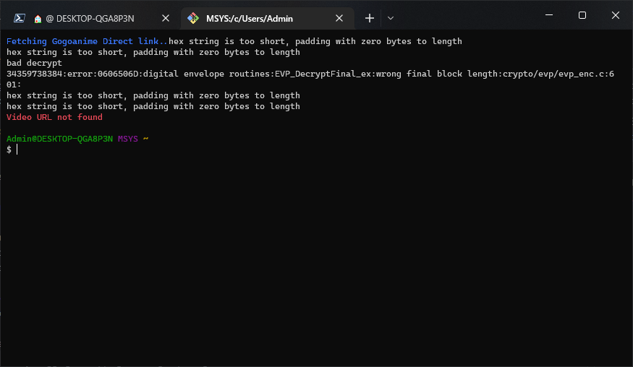Click the EVP_DecryptFinal_ex error line
The height and width of the screenshot is (367, 633).
[310, 74]
